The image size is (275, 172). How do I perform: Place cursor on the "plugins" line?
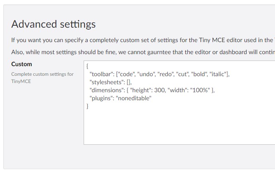pos(120,98)
